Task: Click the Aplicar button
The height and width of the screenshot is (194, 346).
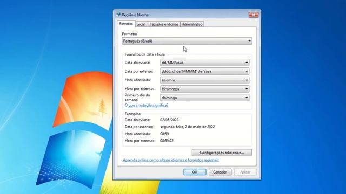Action: click(x=245, y=172)
